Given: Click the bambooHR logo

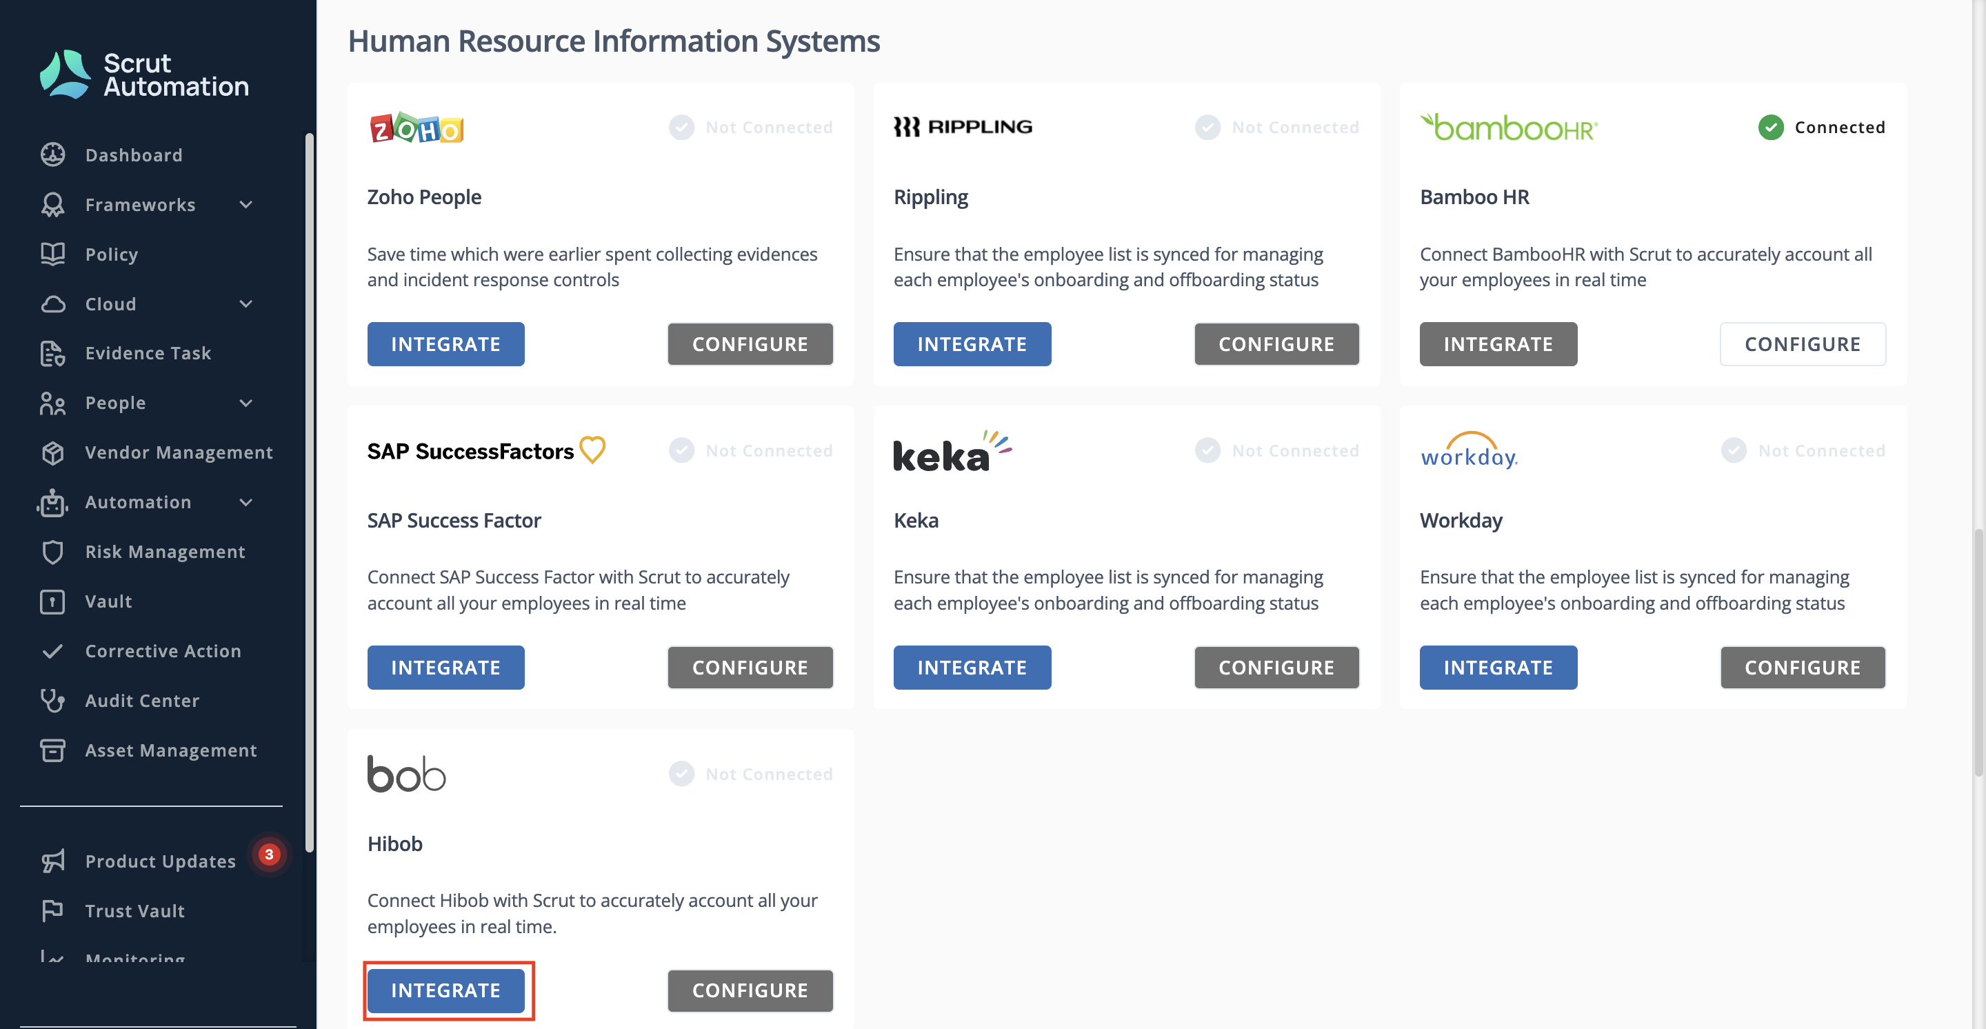Looking at the screenshot, I should 1508,127.
